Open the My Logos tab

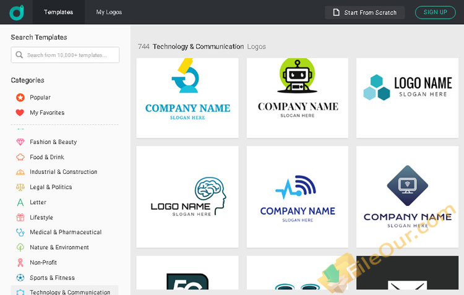(x=109, y=12)
